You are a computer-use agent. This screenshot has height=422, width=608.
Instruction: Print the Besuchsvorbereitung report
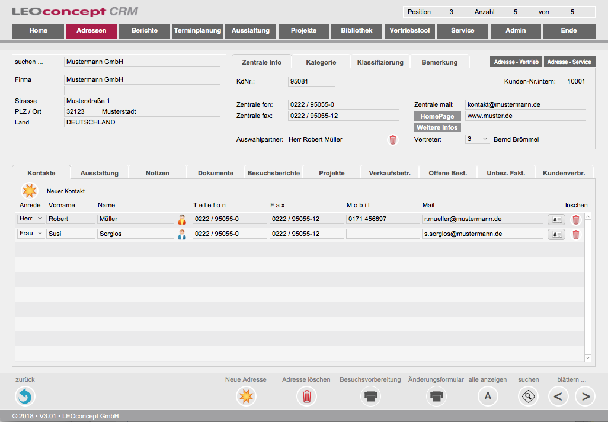pyautogui.click(x=370, y=396)
